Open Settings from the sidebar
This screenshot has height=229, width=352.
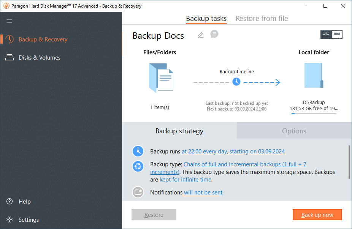click(x=29, y=220)
